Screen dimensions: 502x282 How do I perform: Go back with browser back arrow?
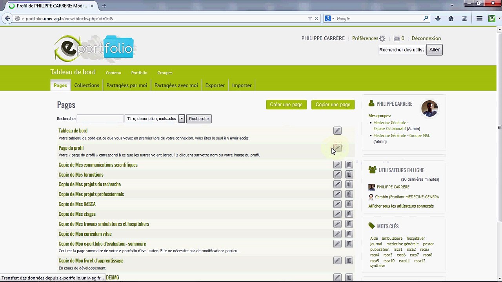[x=7, y=18]
